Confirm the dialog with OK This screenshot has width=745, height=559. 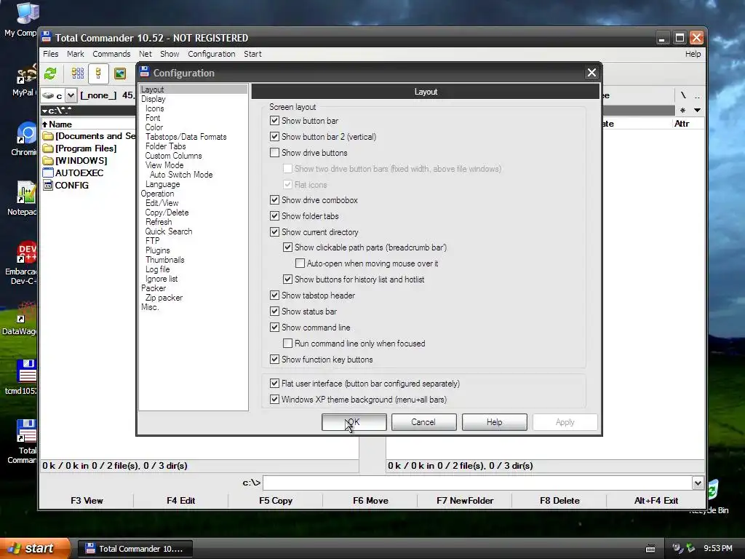[x=354, y=422]
